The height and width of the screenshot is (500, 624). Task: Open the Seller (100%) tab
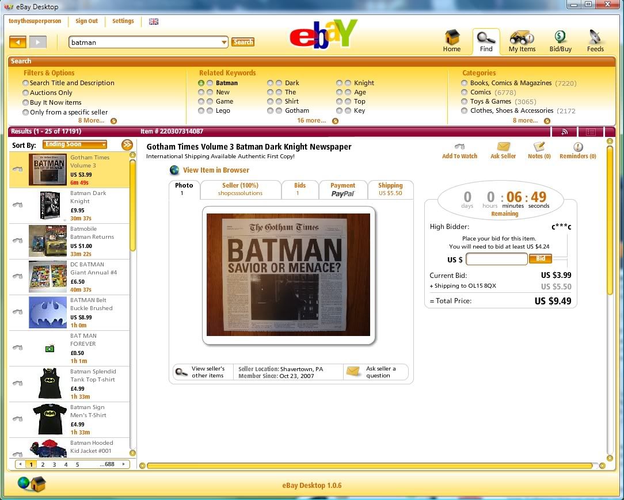[241, 189]
